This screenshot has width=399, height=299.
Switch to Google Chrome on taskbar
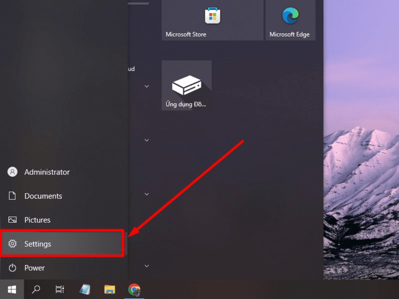click(x=134, y=289)
